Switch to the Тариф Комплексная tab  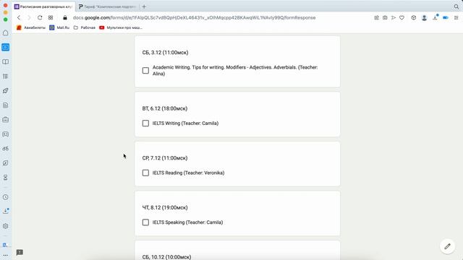(x=107, y=6)
